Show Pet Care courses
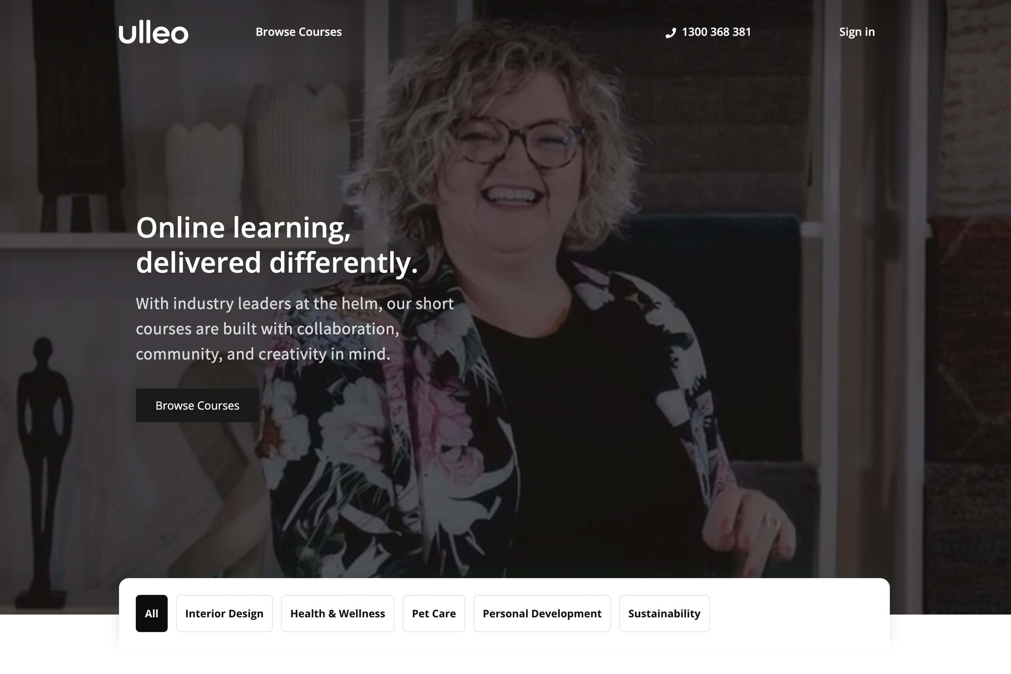1011x674 pixels. point(434,613)
